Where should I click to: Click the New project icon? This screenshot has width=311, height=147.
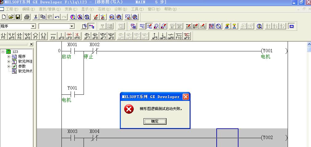click(4, 17)
